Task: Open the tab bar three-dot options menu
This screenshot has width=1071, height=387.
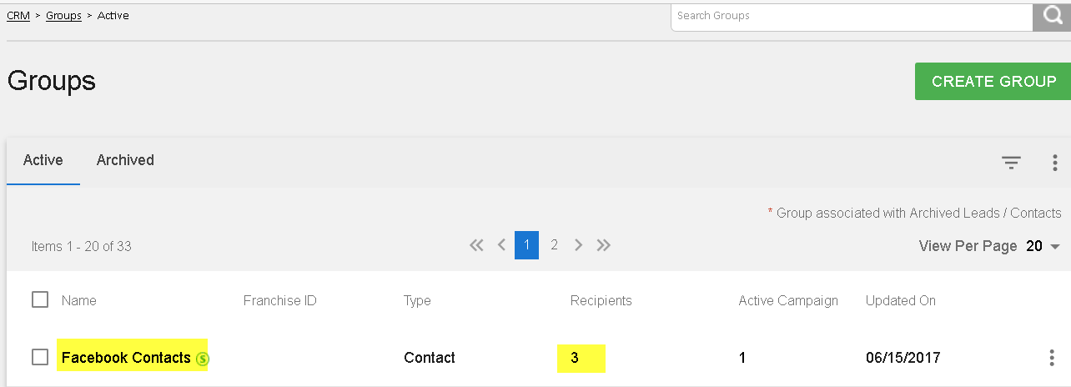Action: pos(1055,163)
